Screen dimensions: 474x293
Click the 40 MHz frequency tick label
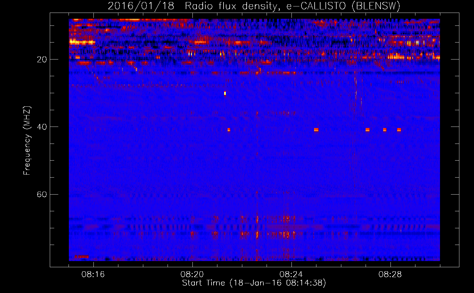(x=42, y=127)
